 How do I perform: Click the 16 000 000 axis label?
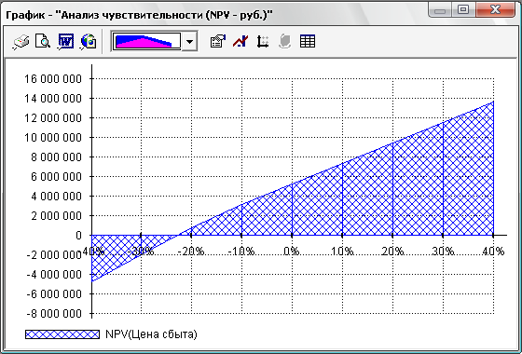pyautogui.click(x=53, y=79)
